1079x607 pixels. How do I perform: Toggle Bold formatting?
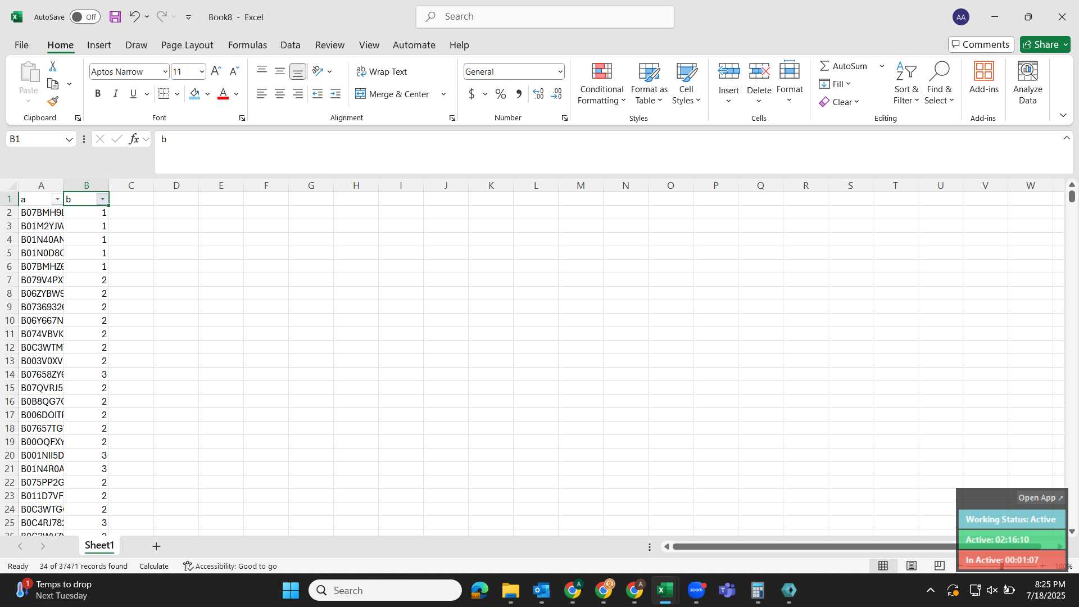(98, 94)
